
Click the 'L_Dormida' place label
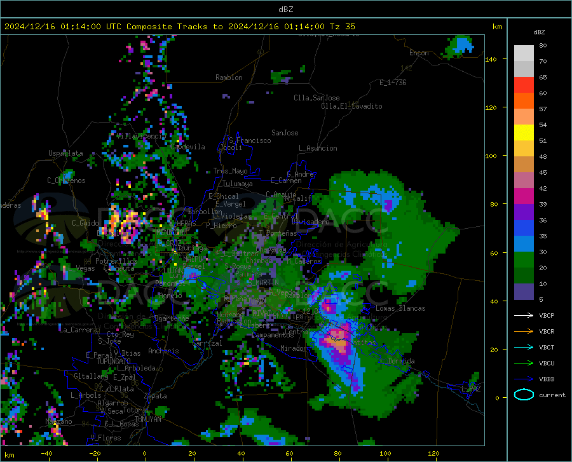coord(398,361)
